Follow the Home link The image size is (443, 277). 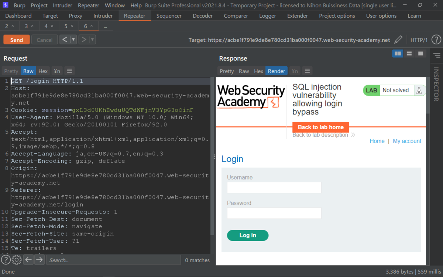[x=377, y=141]
